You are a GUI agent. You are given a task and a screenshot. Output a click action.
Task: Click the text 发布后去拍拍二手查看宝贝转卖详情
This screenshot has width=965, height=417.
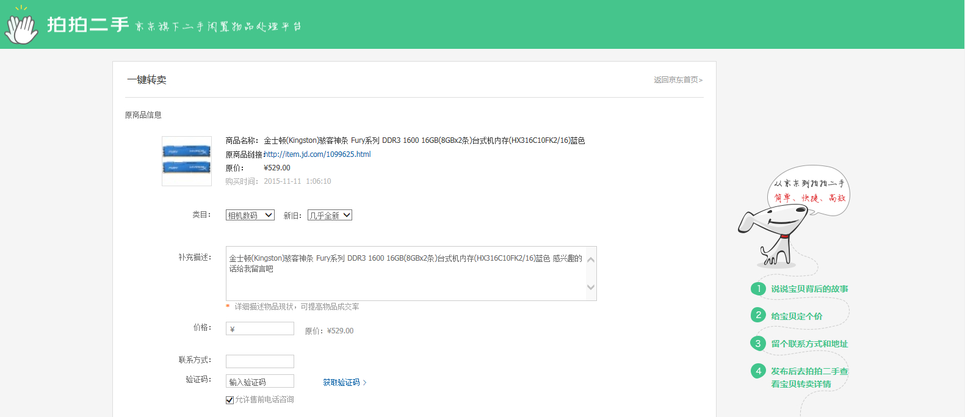coord(809,377)
